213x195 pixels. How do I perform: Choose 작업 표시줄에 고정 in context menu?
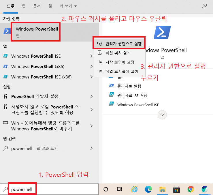click(120, 71)
